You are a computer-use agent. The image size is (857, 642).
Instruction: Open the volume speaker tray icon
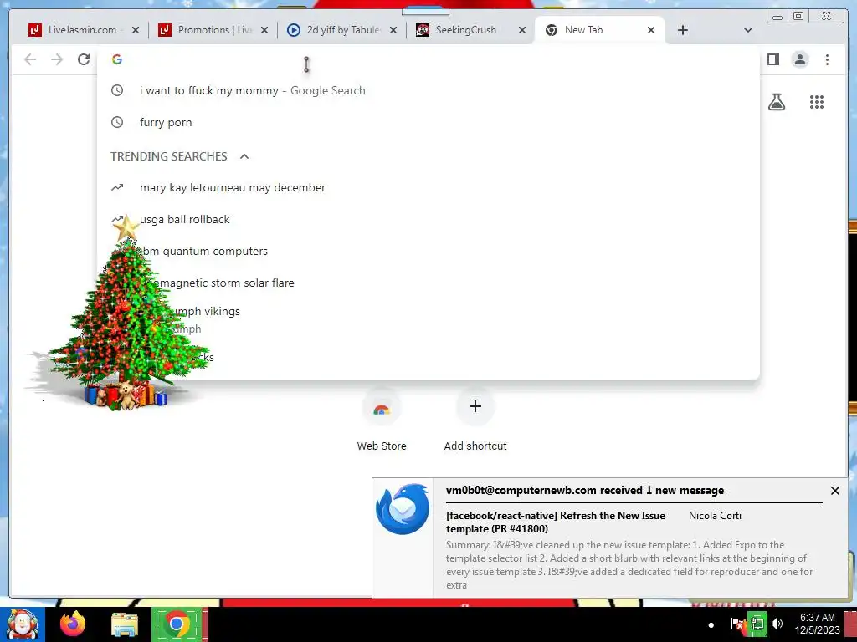pyautogui.click(x=777, y=624)
